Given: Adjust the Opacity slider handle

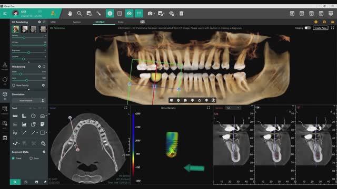Looking at the screenshot, I should click(x=24, y=38).
